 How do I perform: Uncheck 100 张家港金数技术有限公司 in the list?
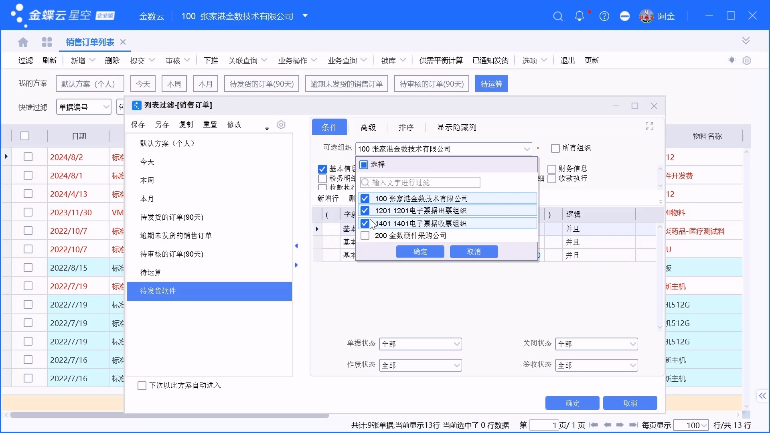[365, 198]
